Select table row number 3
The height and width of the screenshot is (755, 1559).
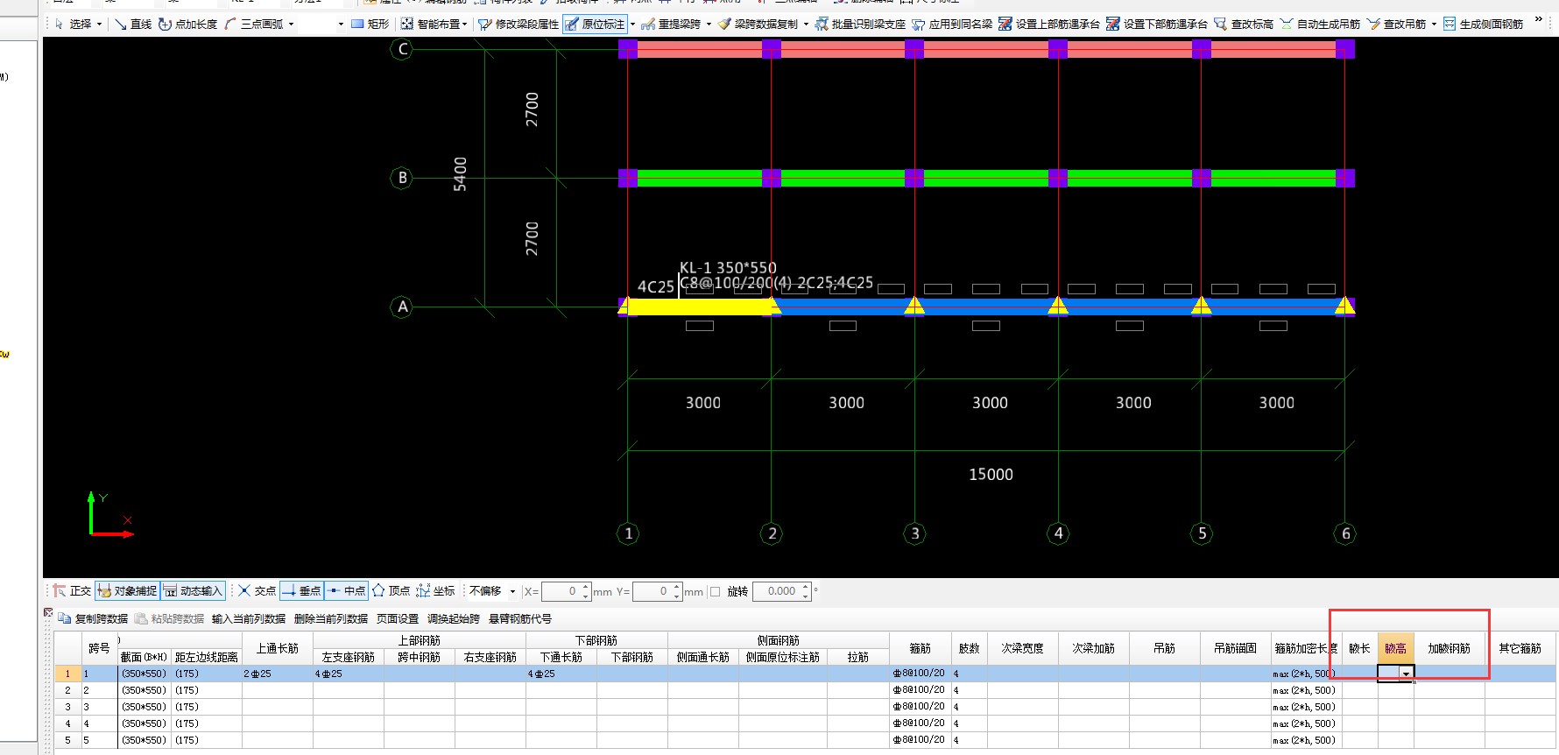tap(67, 707)
